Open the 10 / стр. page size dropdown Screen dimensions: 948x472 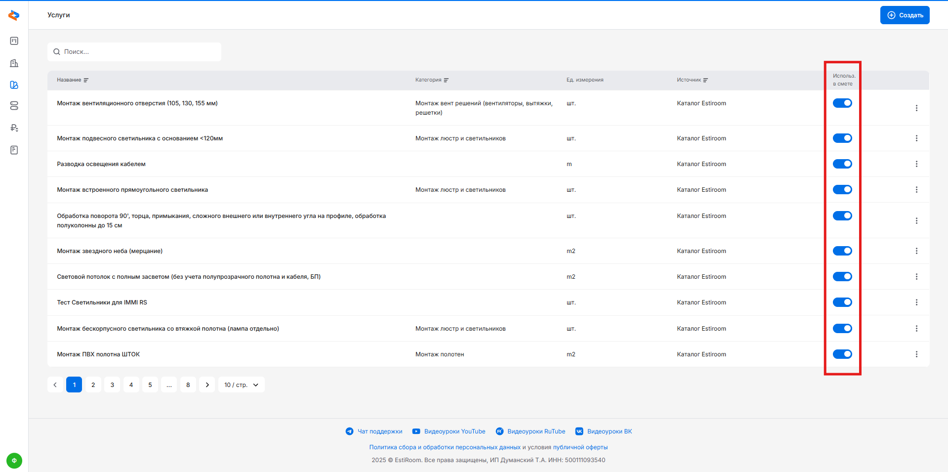[x=241, y=385]
